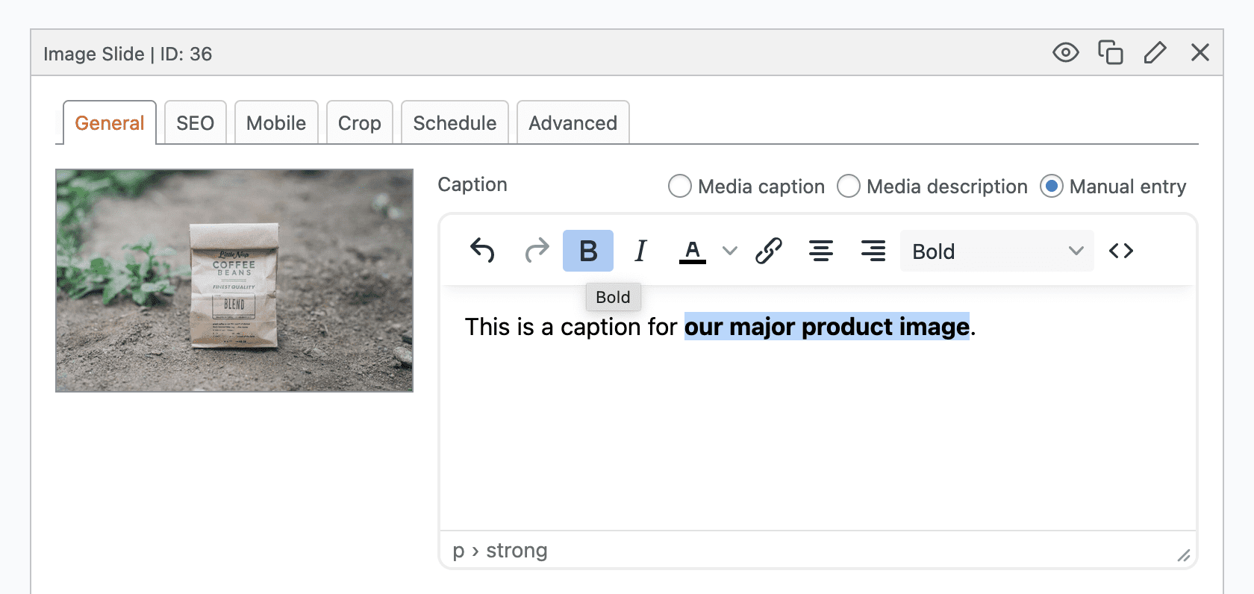
Task: Center align the caption text
Action: [821, 251]
